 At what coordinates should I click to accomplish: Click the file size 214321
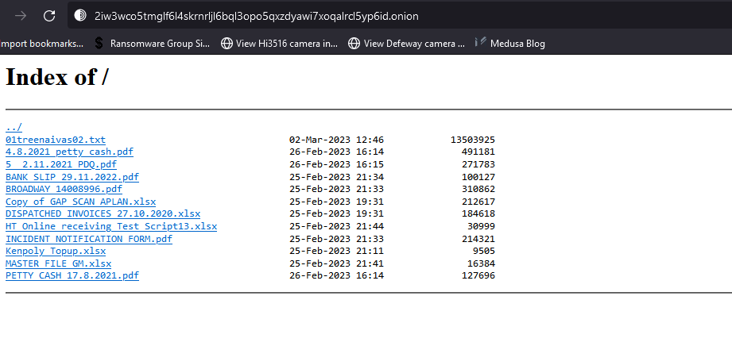[478, 239]
